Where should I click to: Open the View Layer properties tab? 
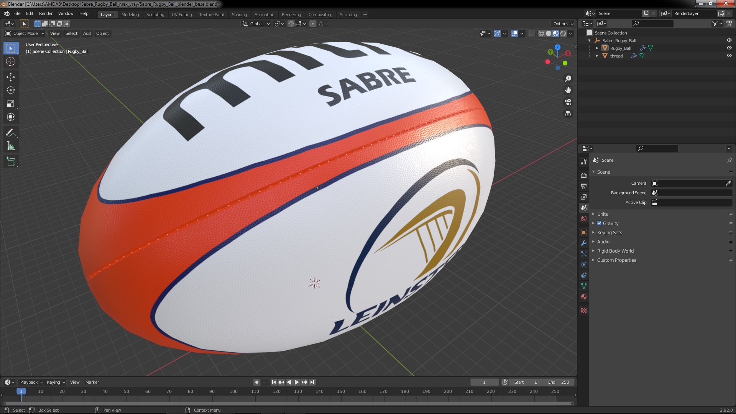click(x=584, y=197)
